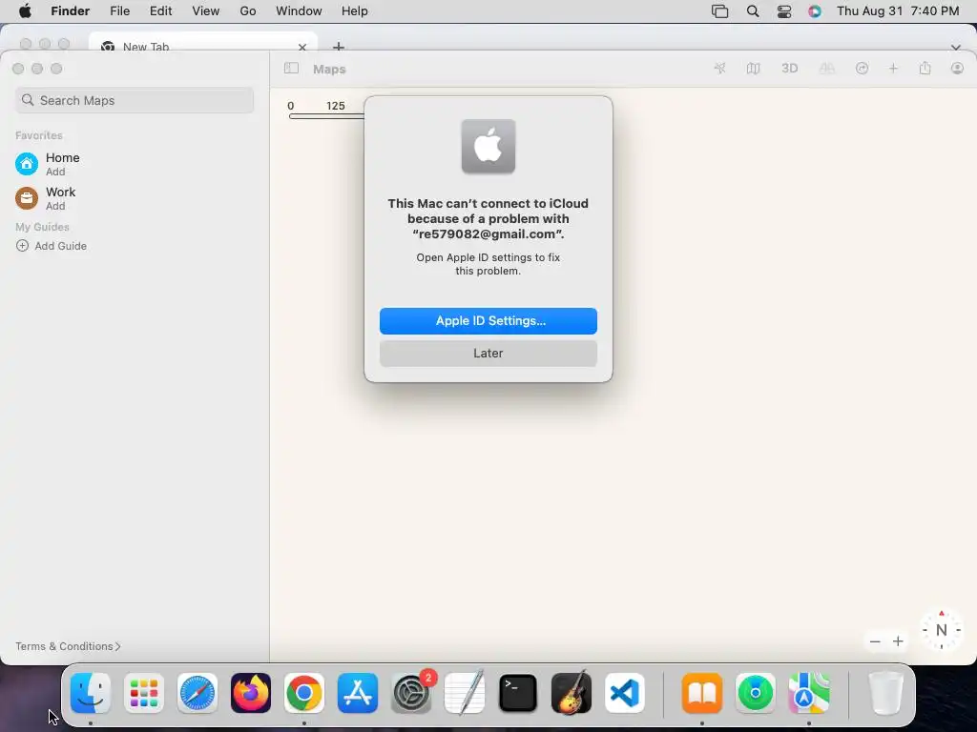
Task: Open Books from the Dock
Action: (x=701, y=693)
